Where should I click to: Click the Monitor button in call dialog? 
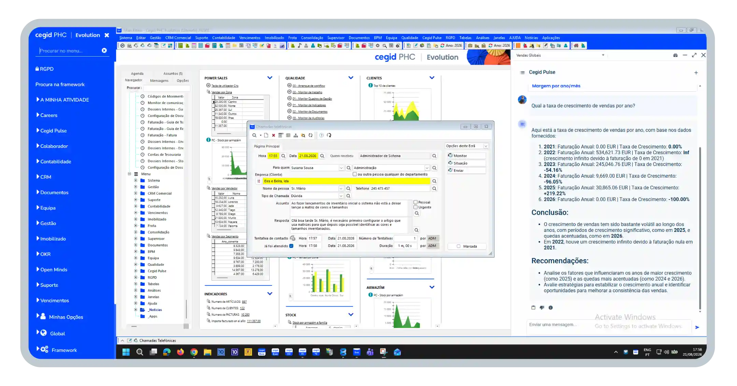pyautogui.click(x=466, y=156)
